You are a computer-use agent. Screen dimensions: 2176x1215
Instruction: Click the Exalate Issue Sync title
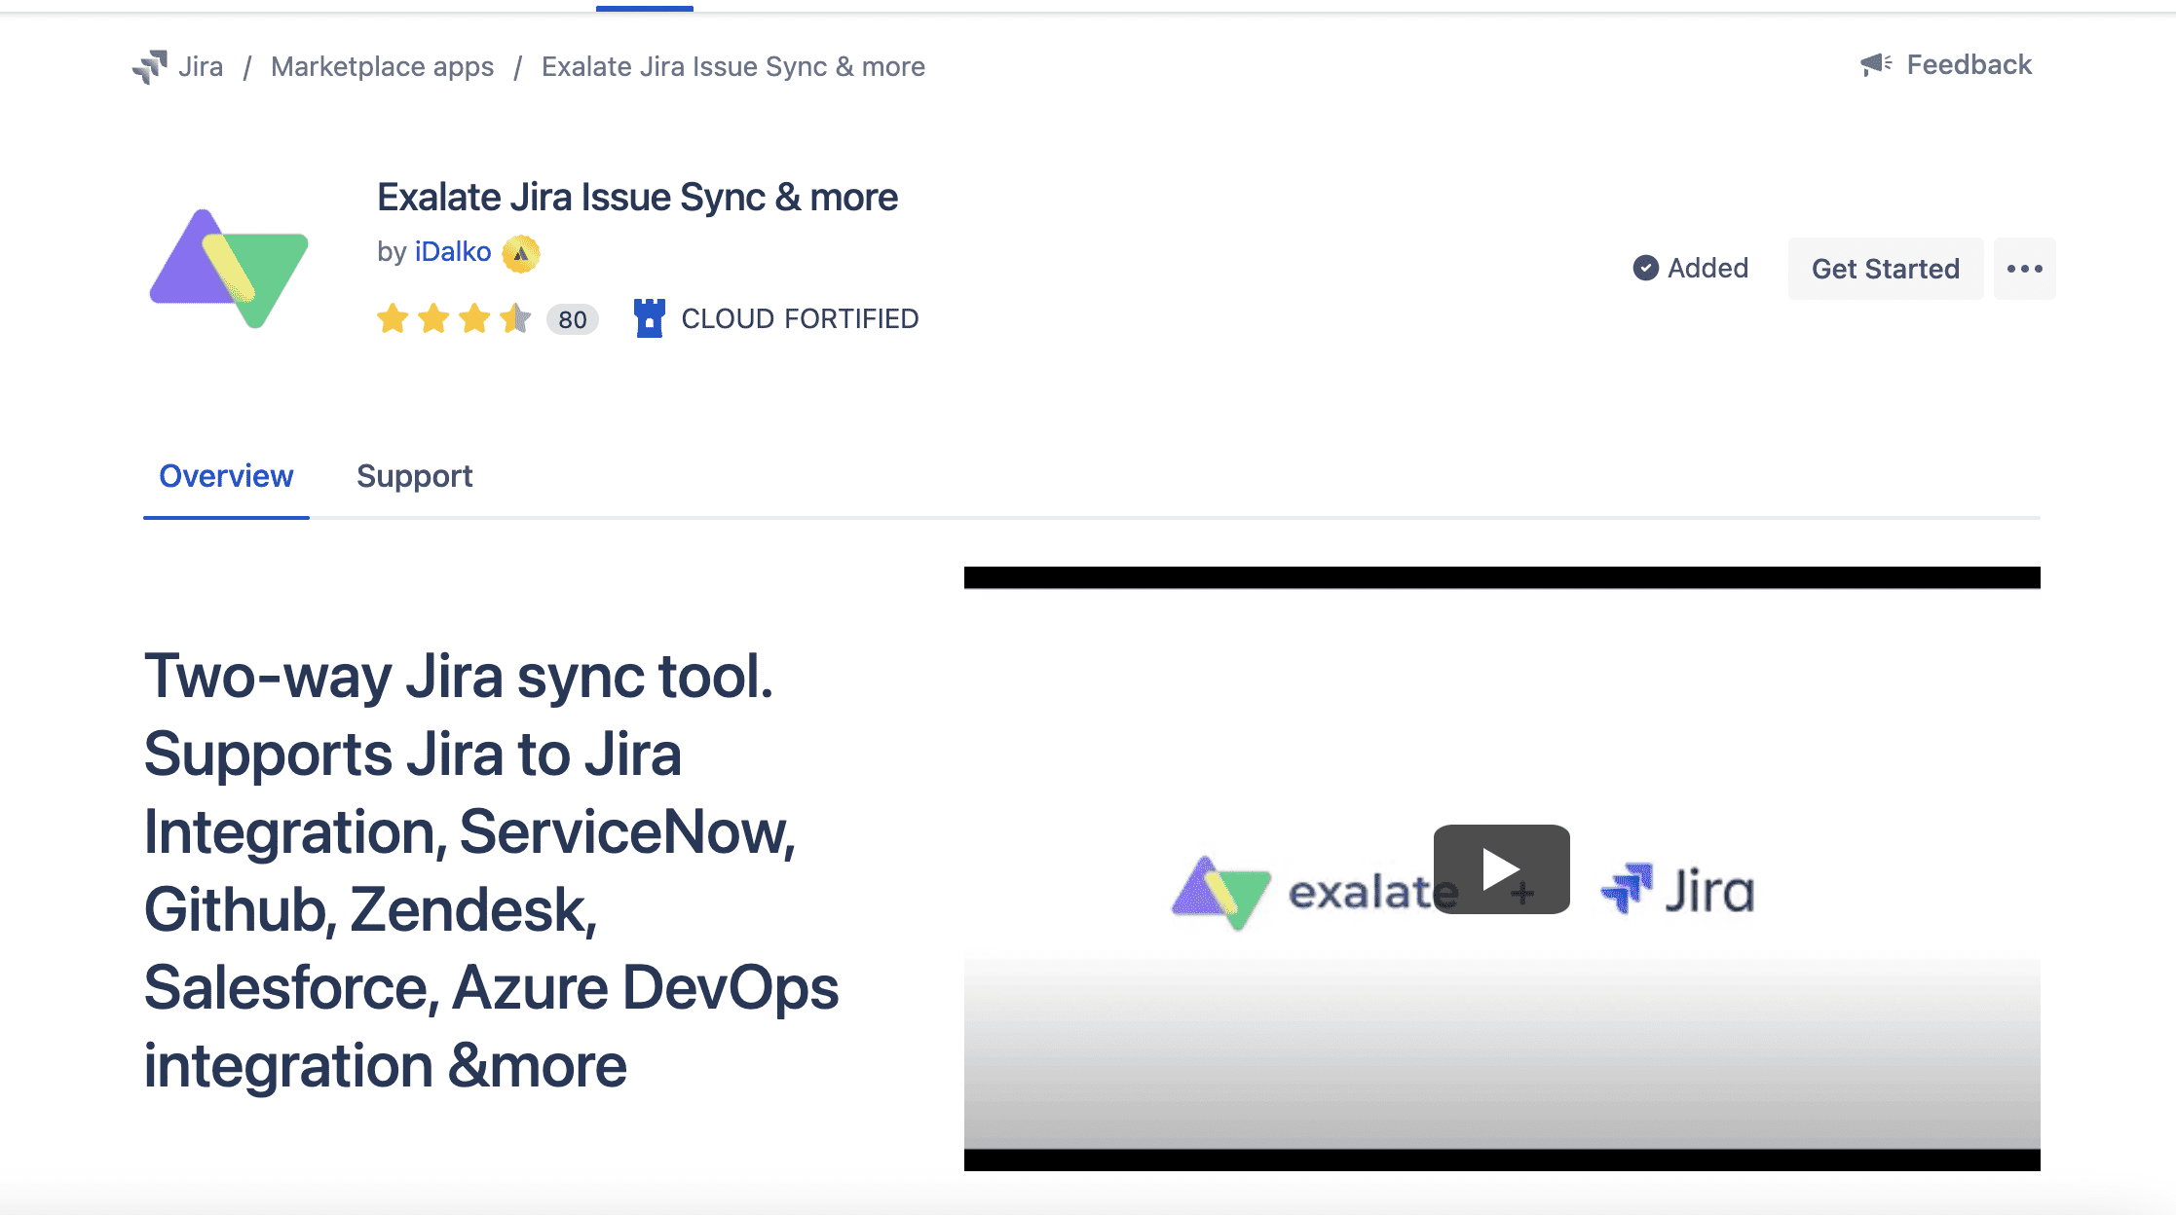coord(635,196)
